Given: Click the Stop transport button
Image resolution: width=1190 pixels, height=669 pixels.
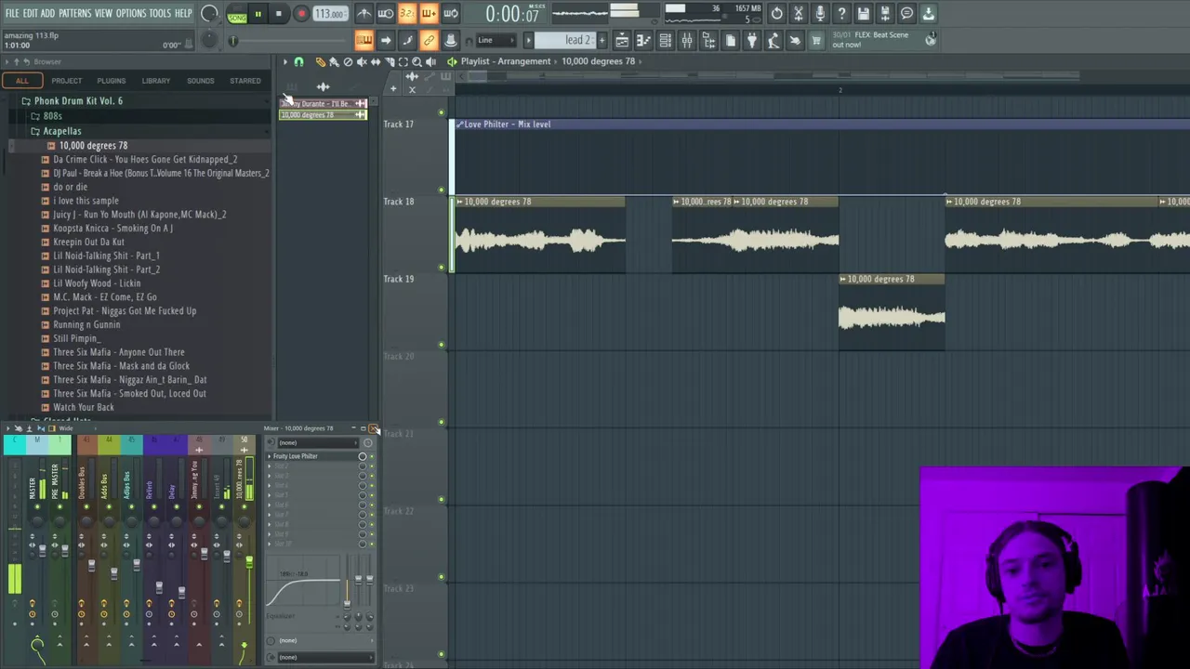Looking at the screenshot, I should pyautogui.click(x=278, y=14).
